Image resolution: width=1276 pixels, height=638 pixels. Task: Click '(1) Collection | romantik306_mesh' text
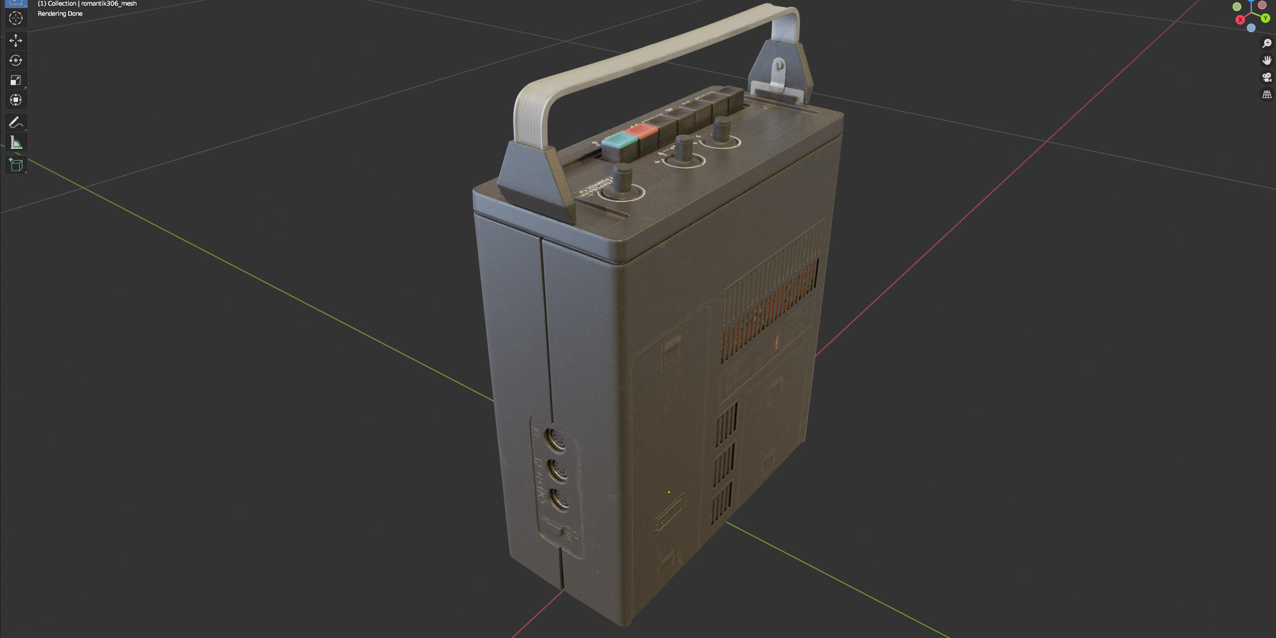click(87, 3)
